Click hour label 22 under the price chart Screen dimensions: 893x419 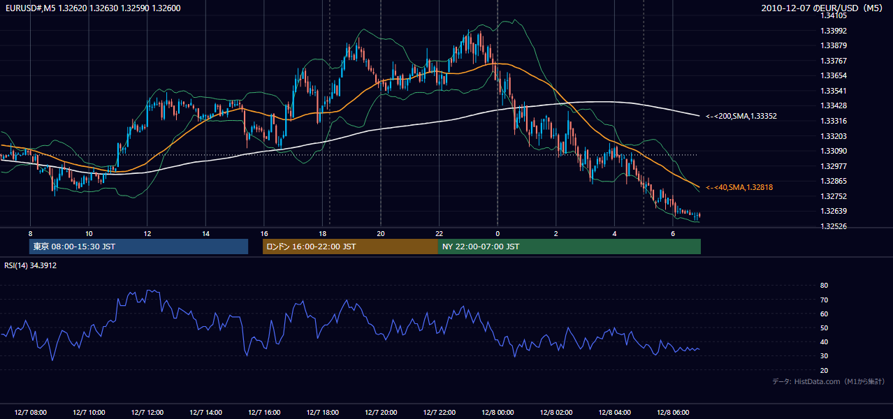click(439, 233)
